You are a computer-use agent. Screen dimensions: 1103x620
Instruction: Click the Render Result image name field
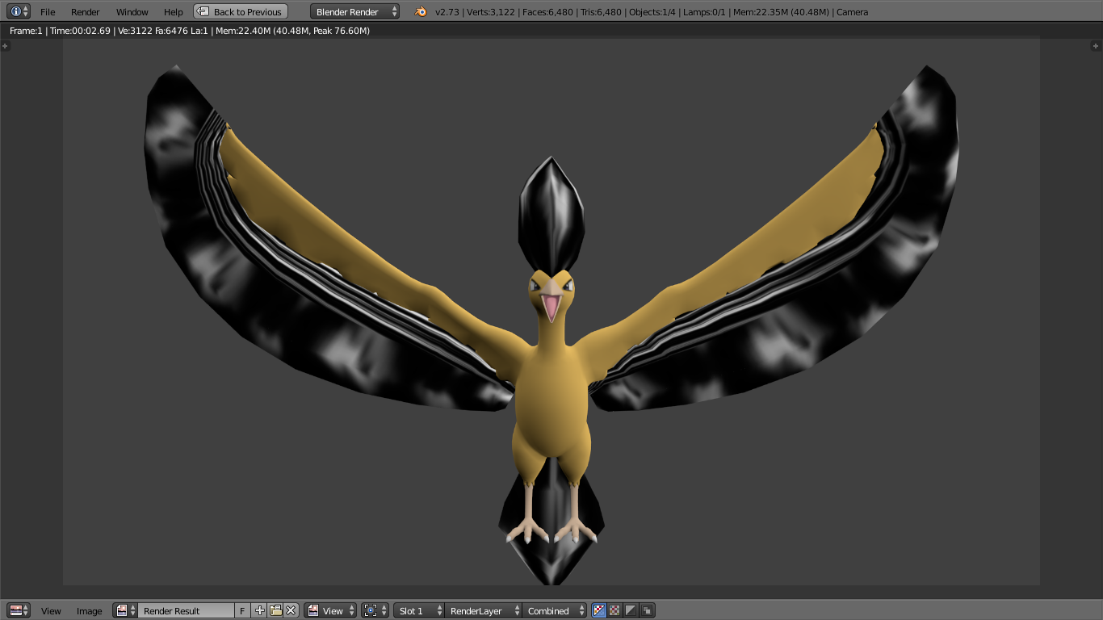pos(186,610)
